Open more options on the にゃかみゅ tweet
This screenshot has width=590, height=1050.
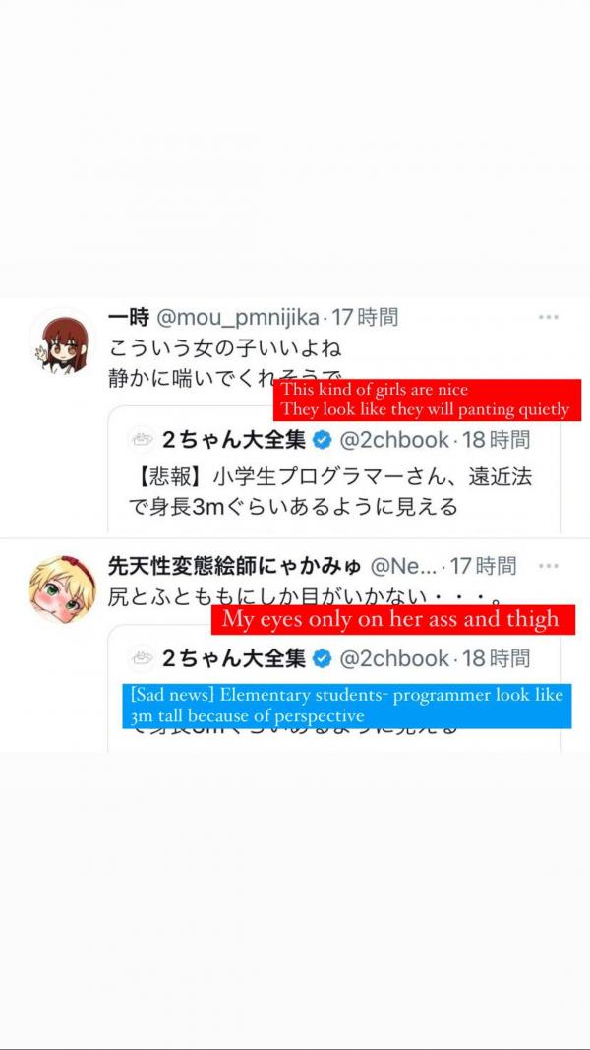[549, 566]
